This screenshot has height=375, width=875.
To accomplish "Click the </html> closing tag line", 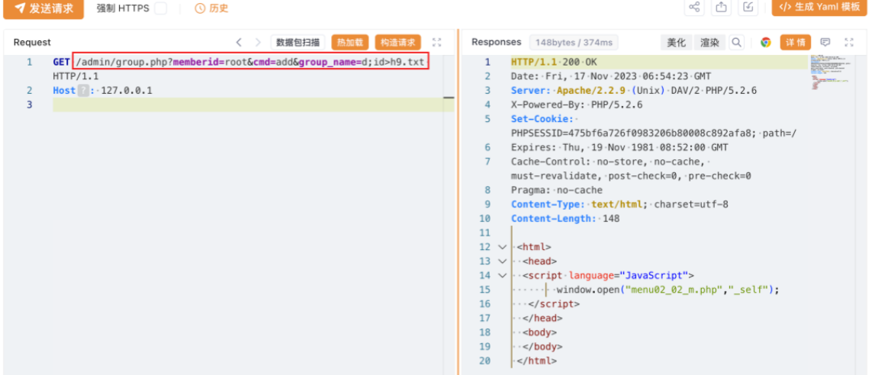I will (x=537, y=361).
